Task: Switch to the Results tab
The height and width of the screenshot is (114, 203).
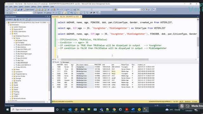Action: (x=56, y=62)
